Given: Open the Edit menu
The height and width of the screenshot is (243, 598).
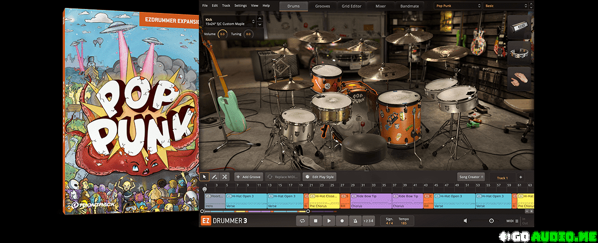Looking at the screenshot, I should (x=215, y=5).
